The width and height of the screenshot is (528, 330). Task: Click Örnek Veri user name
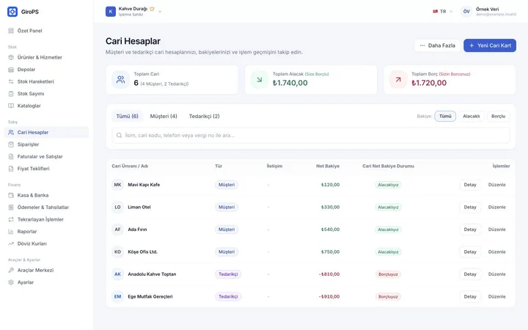click(487, 10)
